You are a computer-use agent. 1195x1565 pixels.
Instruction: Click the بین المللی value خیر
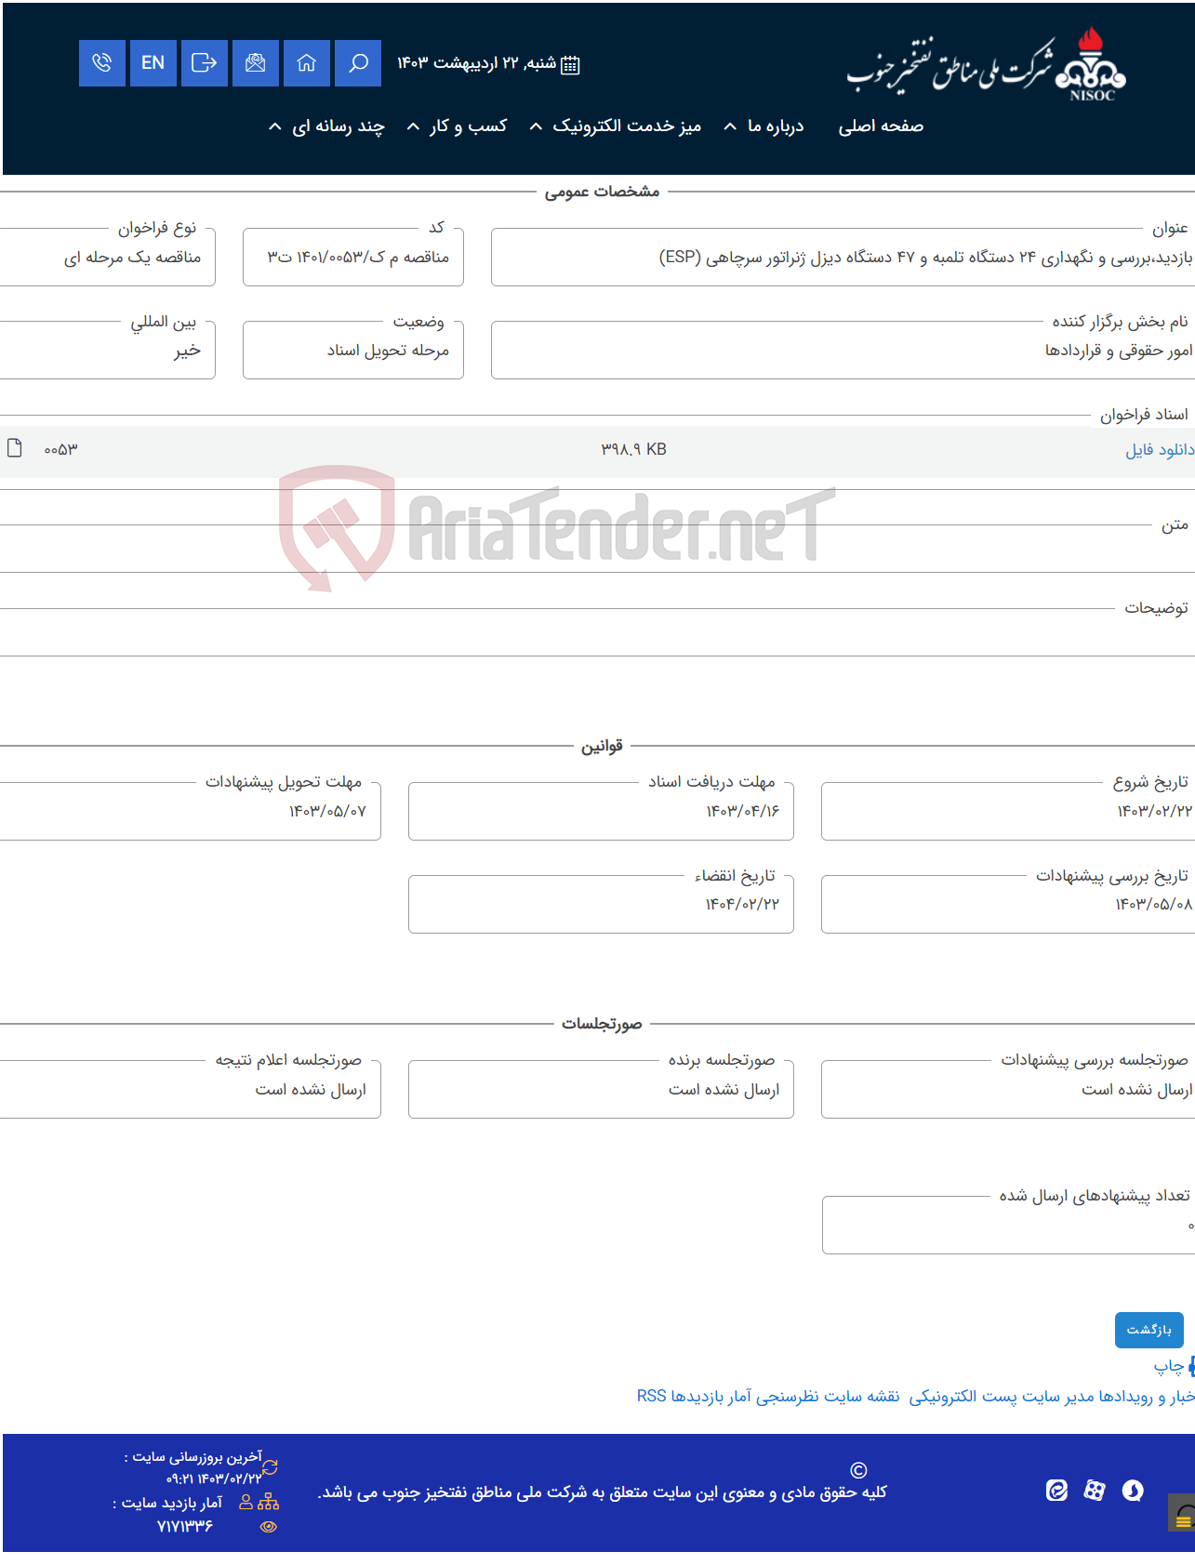coord(187,351)
